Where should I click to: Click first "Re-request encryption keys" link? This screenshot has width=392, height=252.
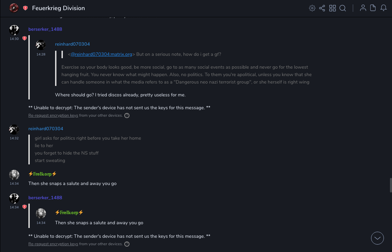click(53, 115)
